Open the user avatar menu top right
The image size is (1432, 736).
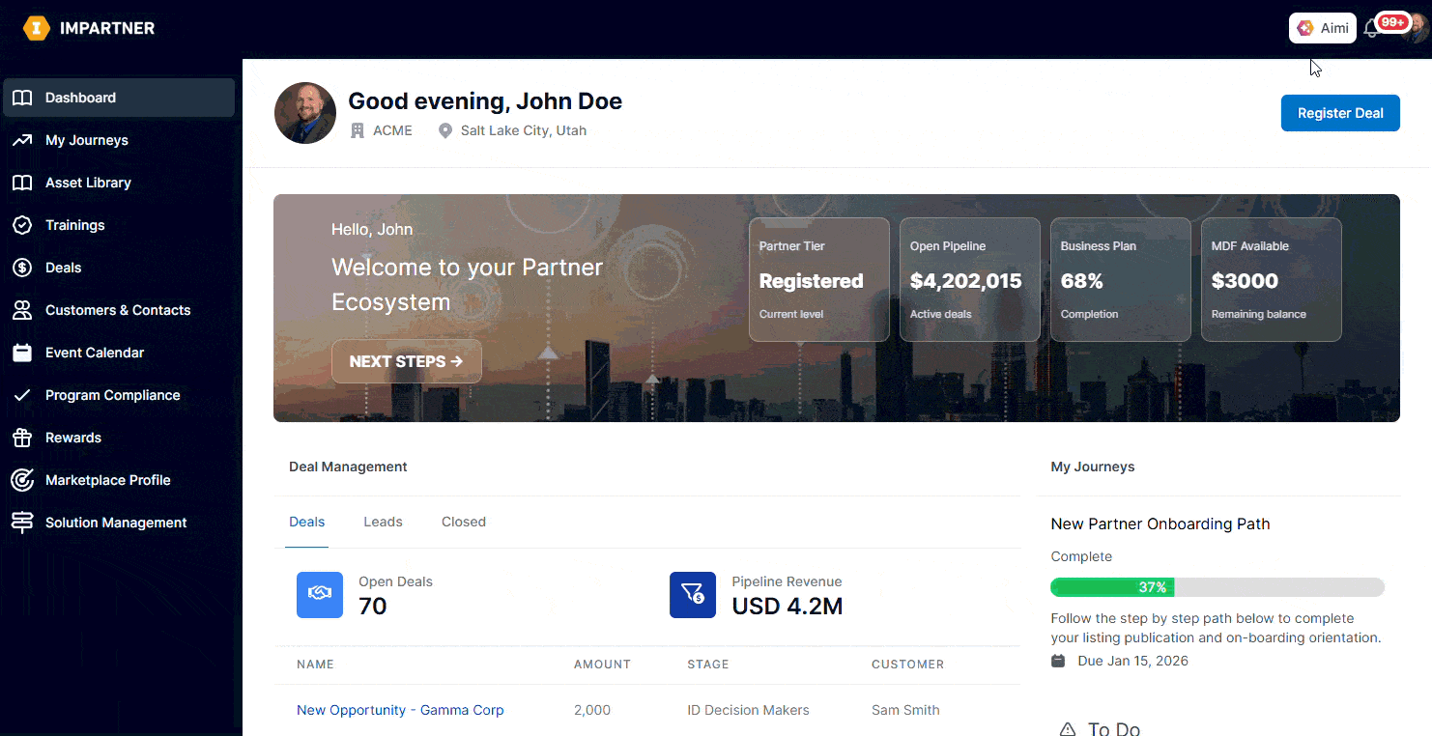tap(1418, 29)
